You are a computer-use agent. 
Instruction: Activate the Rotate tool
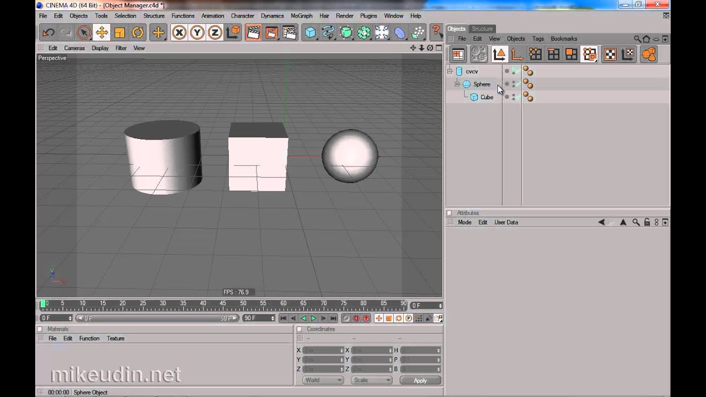[x=138, y=33]
